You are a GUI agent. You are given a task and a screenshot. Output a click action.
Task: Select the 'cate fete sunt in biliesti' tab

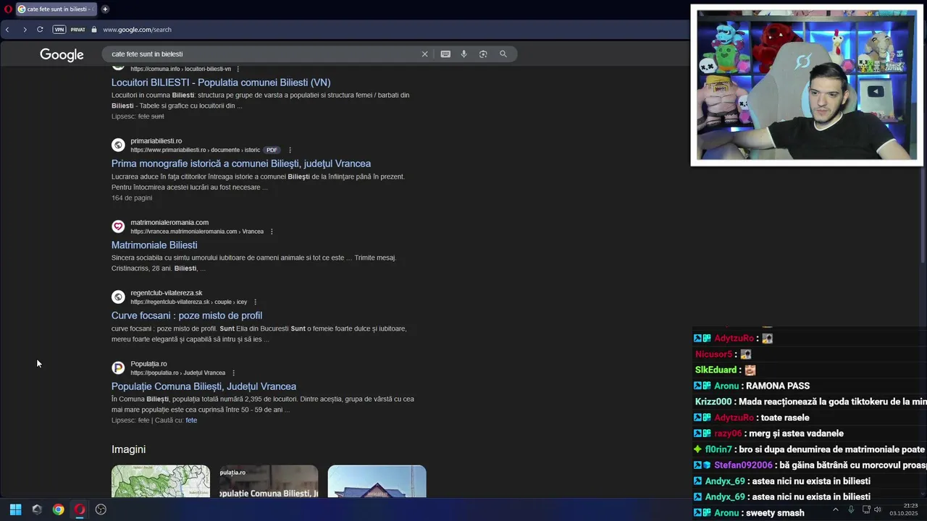click(55, 9)
